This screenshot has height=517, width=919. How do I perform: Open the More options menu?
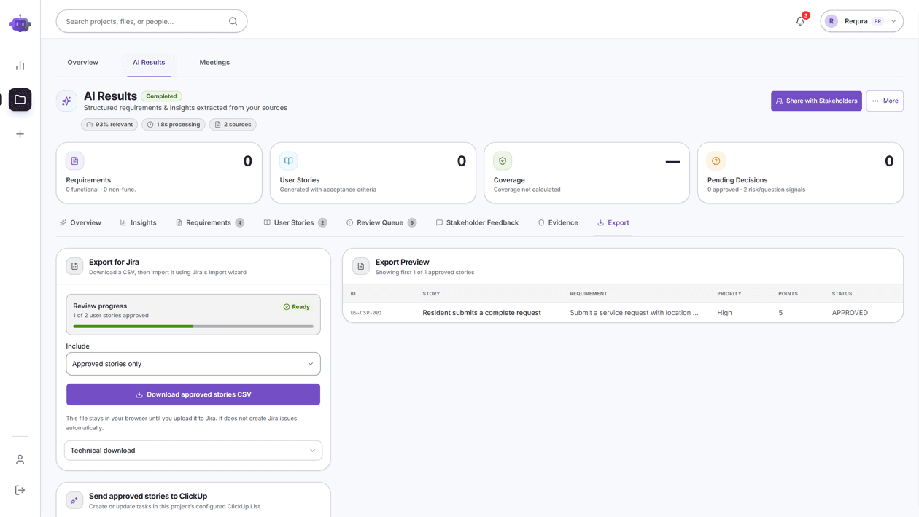click(x=885, y=101)
